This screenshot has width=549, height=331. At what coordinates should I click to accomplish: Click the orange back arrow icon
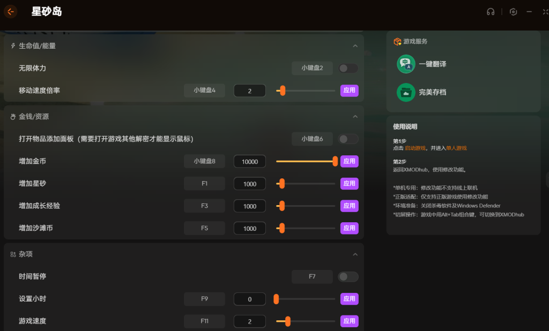[10, 11]
